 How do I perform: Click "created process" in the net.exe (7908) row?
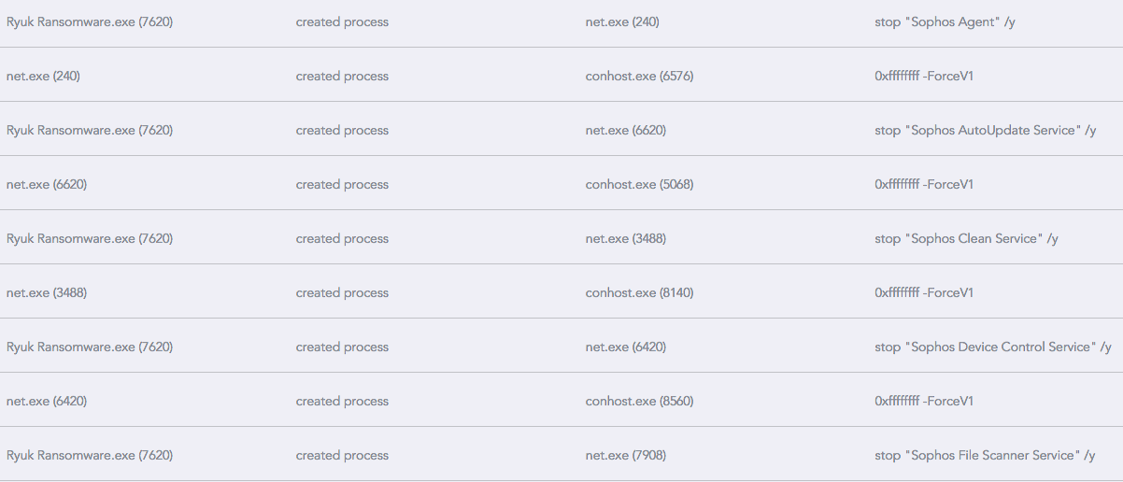coord(342,455)
